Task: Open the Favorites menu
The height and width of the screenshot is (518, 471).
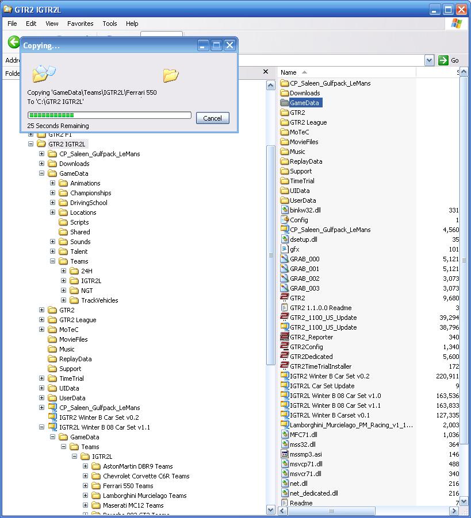Action: point(81,24)
